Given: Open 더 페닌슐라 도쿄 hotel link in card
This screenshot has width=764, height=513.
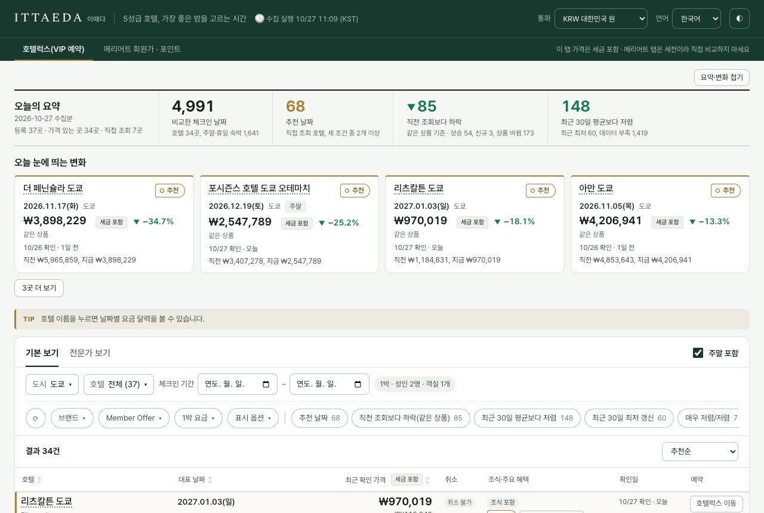Looking at the screenshot, I should pos(53,188).
